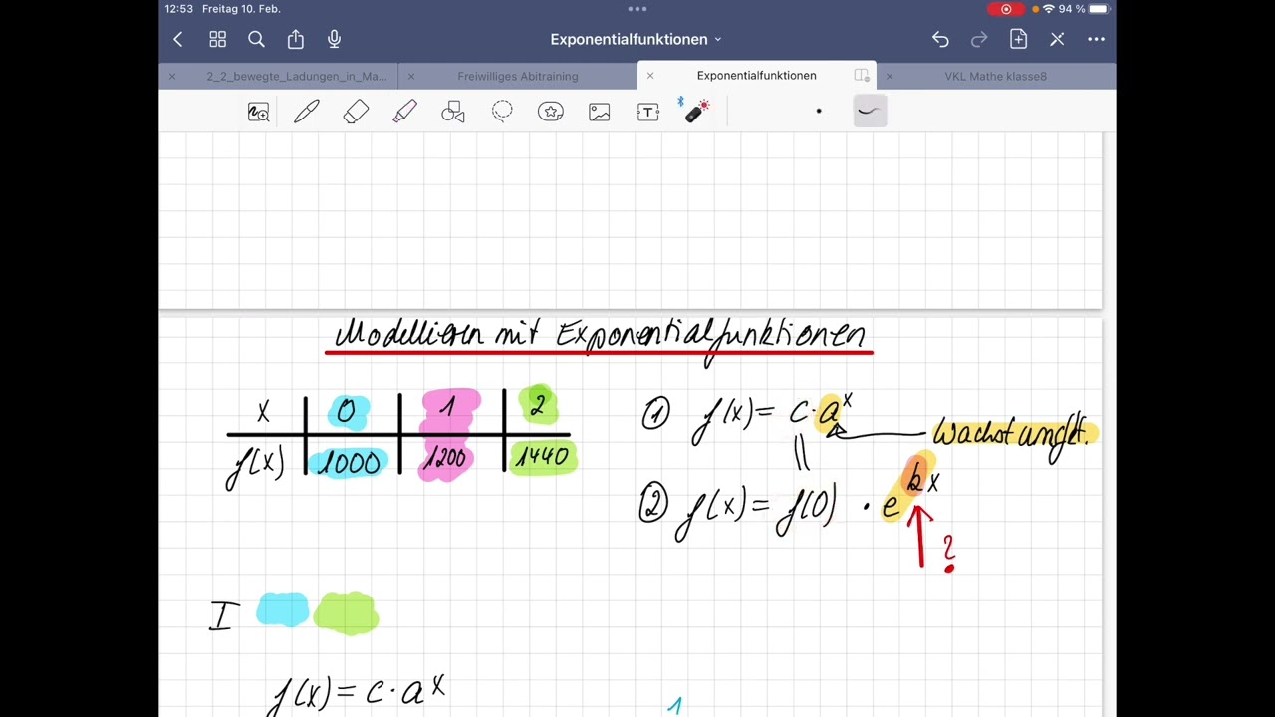Switch to the 2_2_bewegte_Ladungen_in_Ma... tab
The width and height of the screenshot is (1275, 717).
297,76
